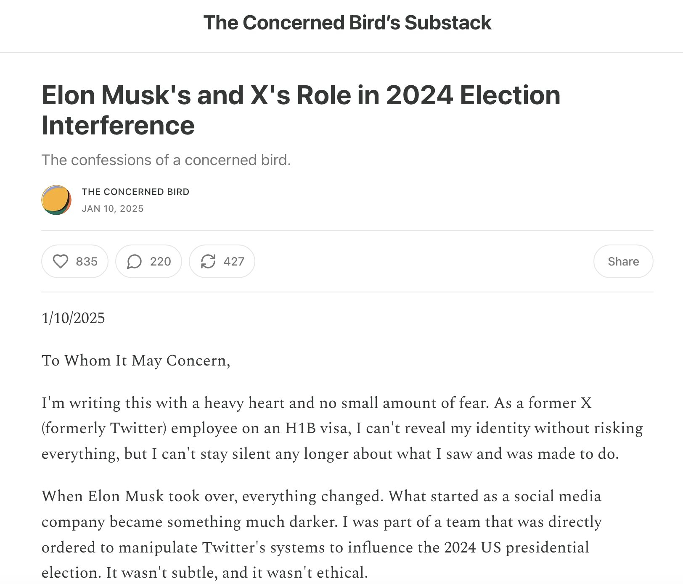Click the 220 comments count
The image size is (683, 584).
pyautogui.click(x=160, y=261)
